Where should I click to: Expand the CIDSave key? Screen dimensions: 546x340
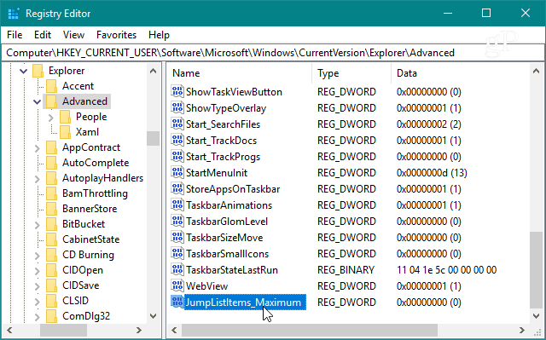(38, 285)
